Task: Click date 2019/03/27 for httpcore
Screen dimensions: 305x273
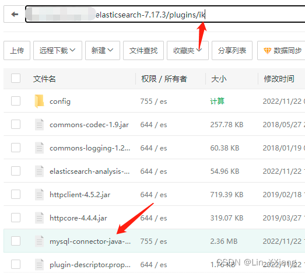Action: click(284, 218)
